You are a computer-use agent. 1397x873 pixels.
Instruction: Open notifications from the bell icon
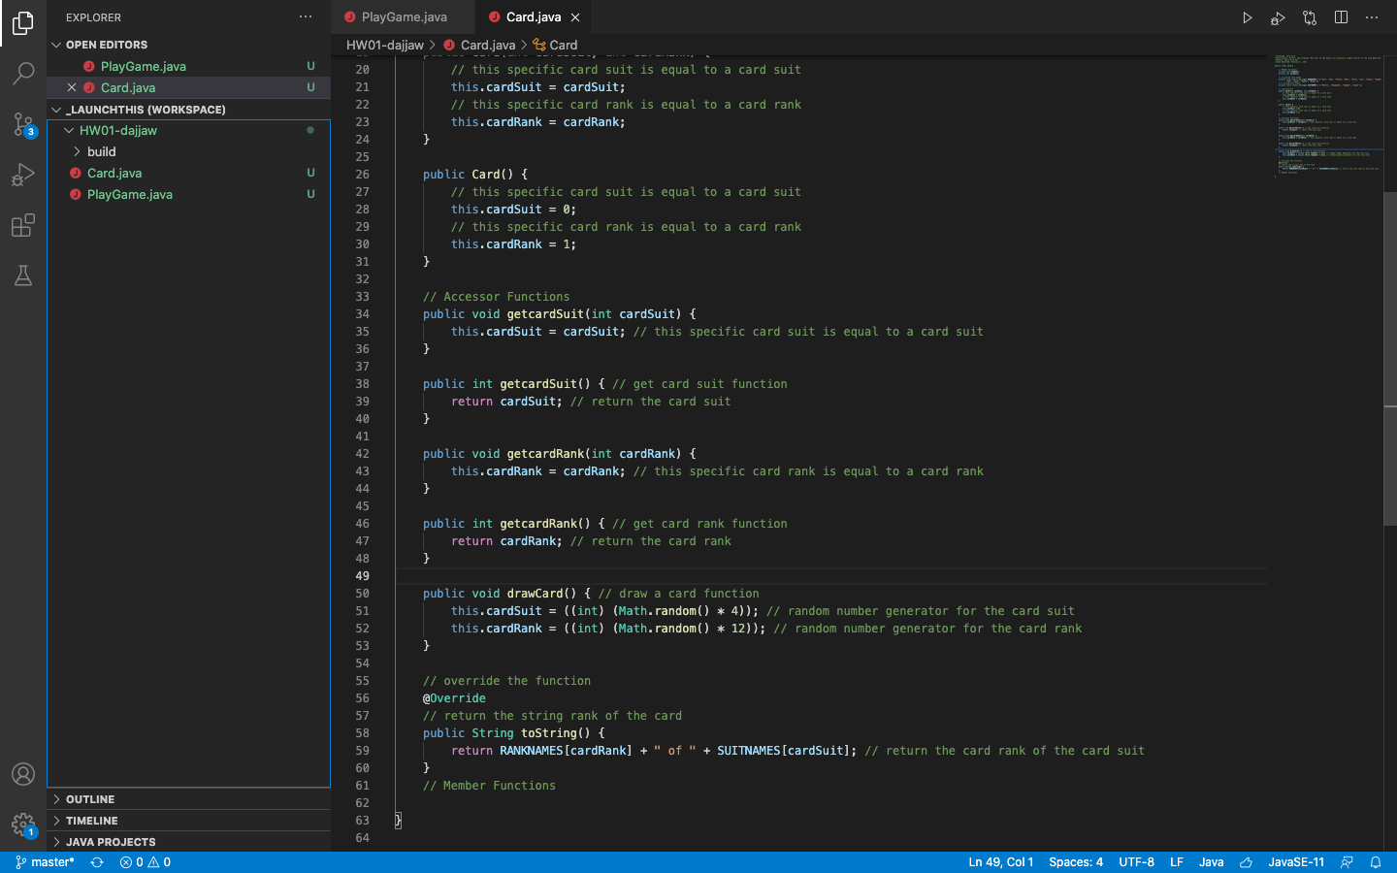[x=1376, y=861]
